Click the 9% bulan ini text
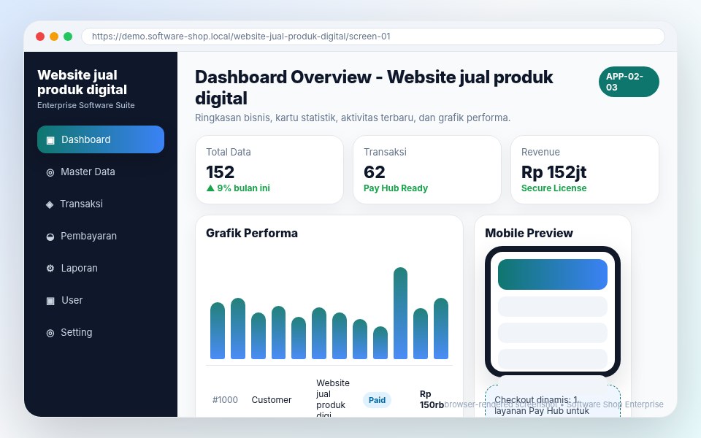The image size is (701, 438). tap(243, 188)
